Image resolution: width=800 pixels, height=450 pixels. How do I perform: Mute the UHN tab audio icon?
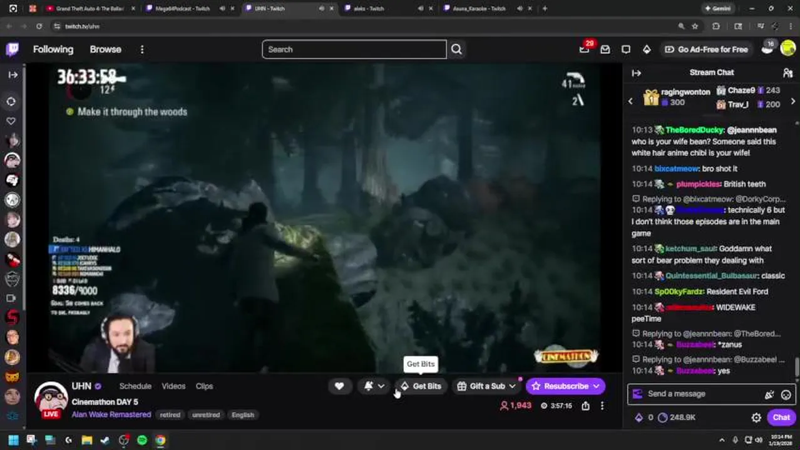click(x=321, y=9)
